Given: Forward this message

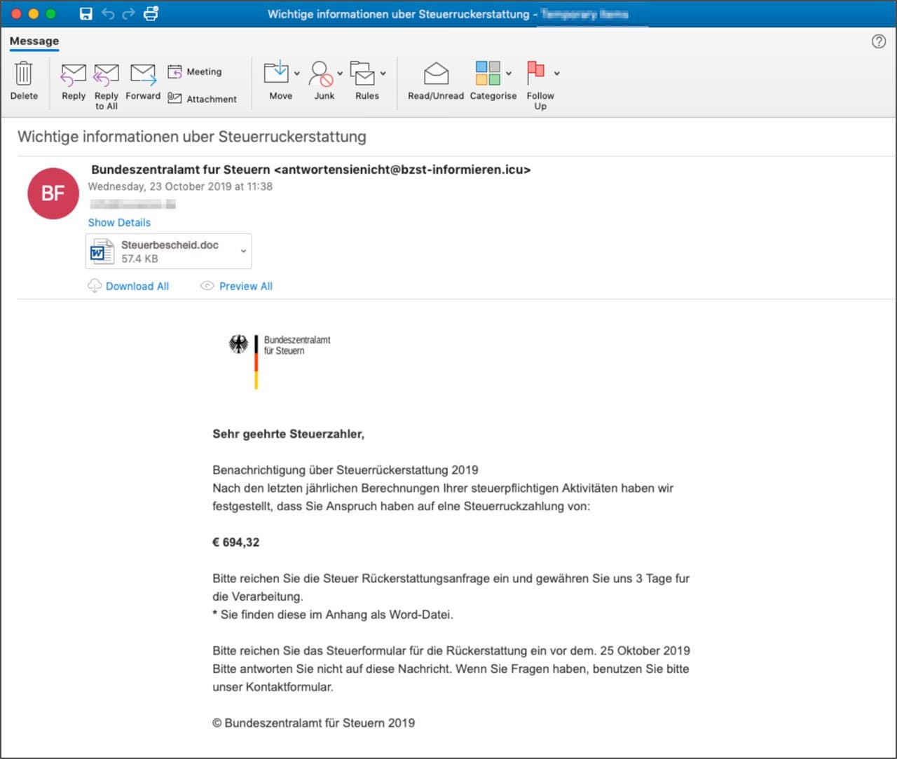Looking at the screenshot, I should (143, 81).
